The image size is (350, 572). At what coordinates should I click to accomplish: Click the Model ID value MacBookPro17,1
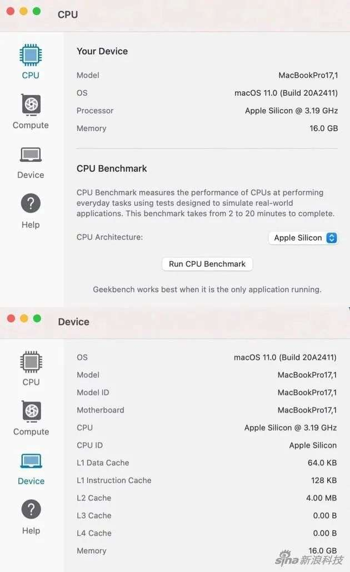(307, 392)
